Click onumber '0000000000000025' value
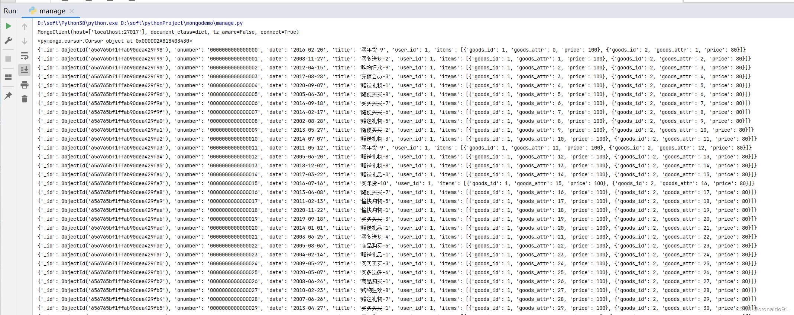Viewport: 794px width, 315px height. click(234, 272)
